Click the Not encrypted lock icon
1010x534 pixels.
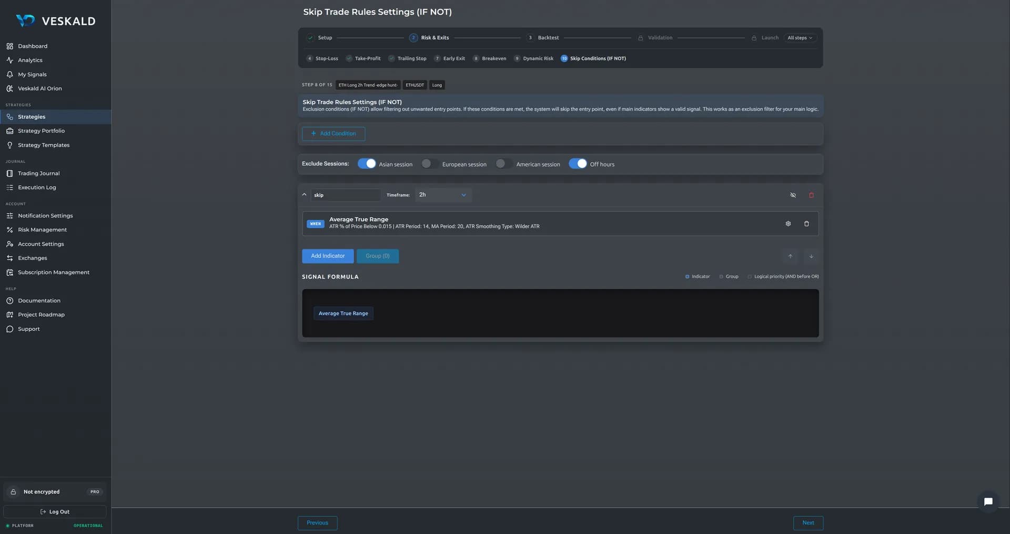pos(13,492)
